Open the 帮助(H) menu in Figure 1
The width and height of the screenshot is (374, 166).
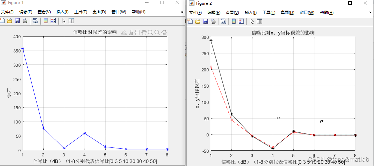(x=139, y=12)
